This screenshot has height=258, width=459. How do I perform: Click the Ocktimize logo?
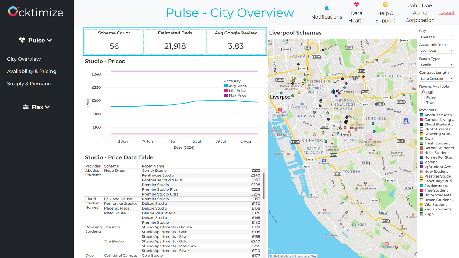coord(36,12)
